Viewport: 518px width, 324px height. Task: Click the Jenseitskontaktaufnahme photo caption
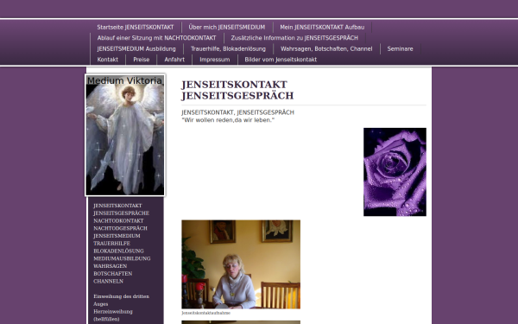tap(205, 313)
